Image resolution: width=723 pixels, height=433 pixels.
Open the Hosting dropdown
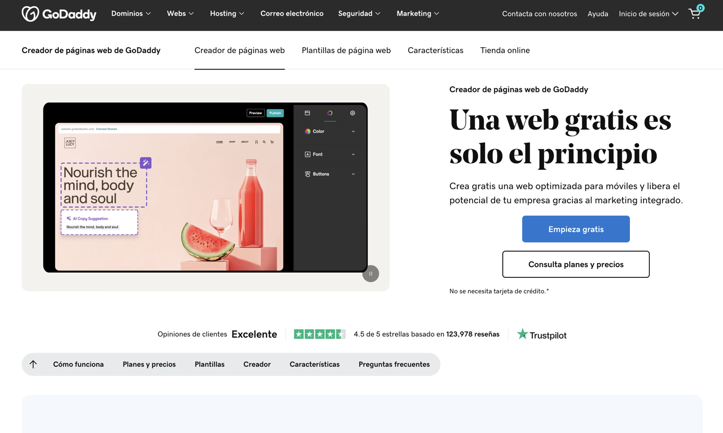(227, 14)
